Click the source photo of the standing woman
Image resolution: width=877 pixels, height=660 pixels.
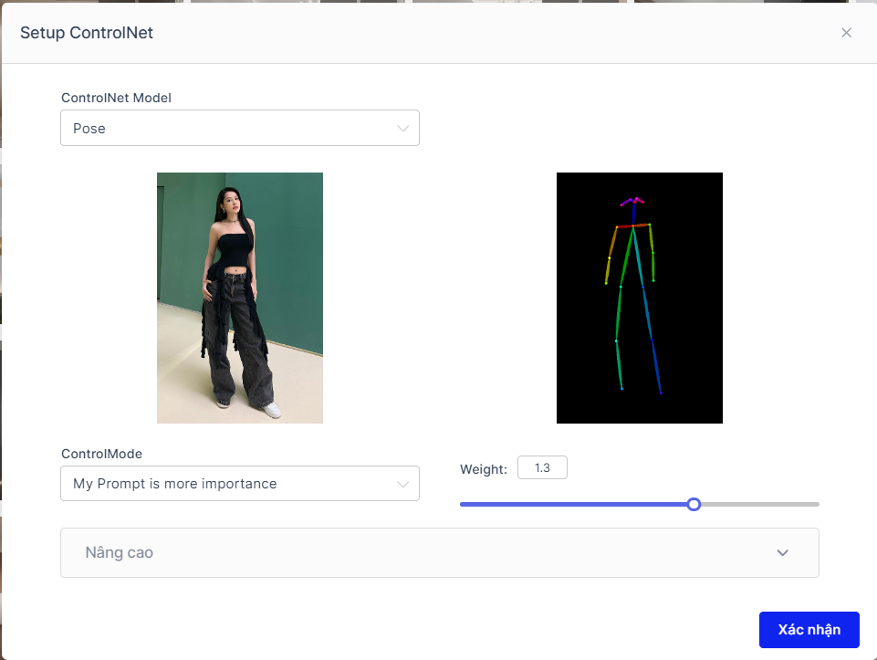[239, 297]
